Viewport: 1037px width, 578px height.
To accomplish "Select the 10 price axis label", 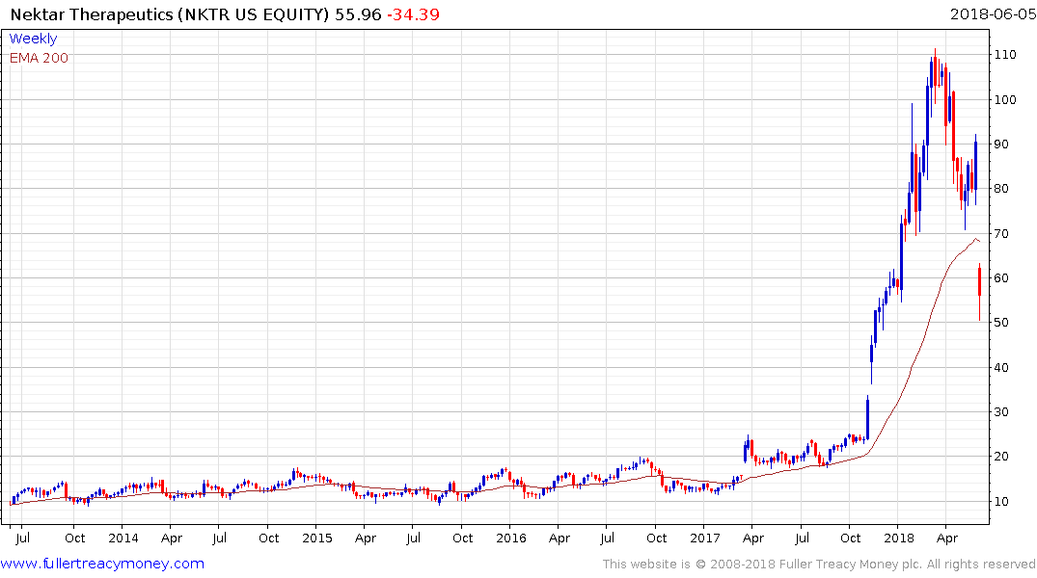I will (x=1001, y=501).
